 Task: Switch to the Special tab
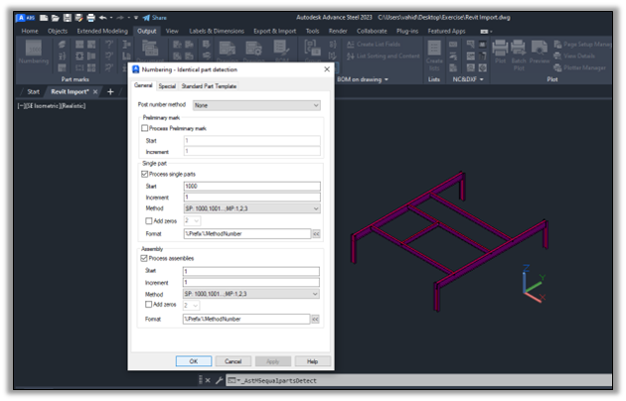(167, 86)
